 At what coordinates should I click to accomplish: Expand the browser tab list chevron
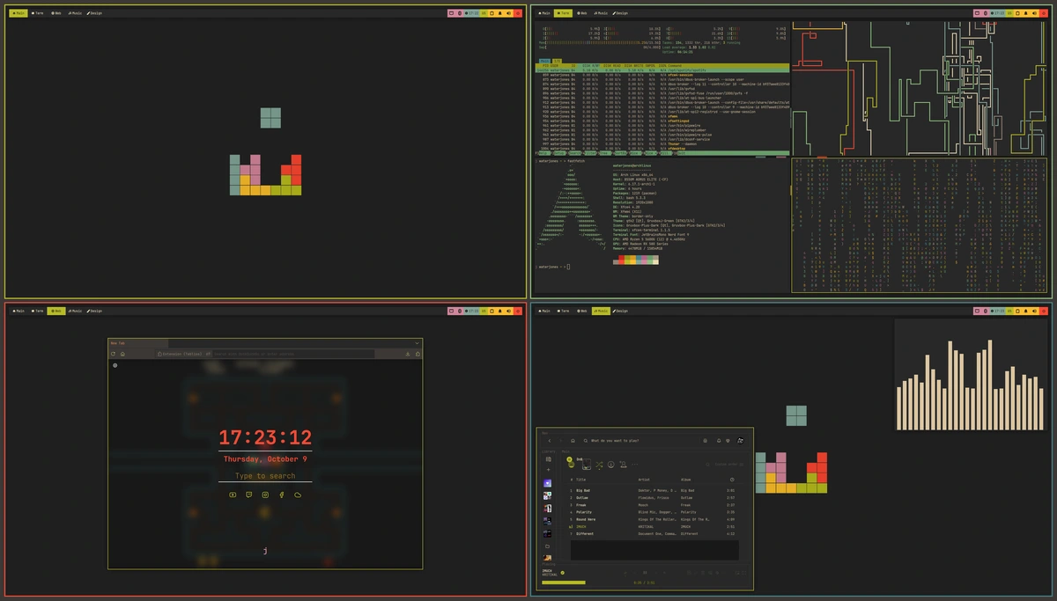tap(417, 342)
